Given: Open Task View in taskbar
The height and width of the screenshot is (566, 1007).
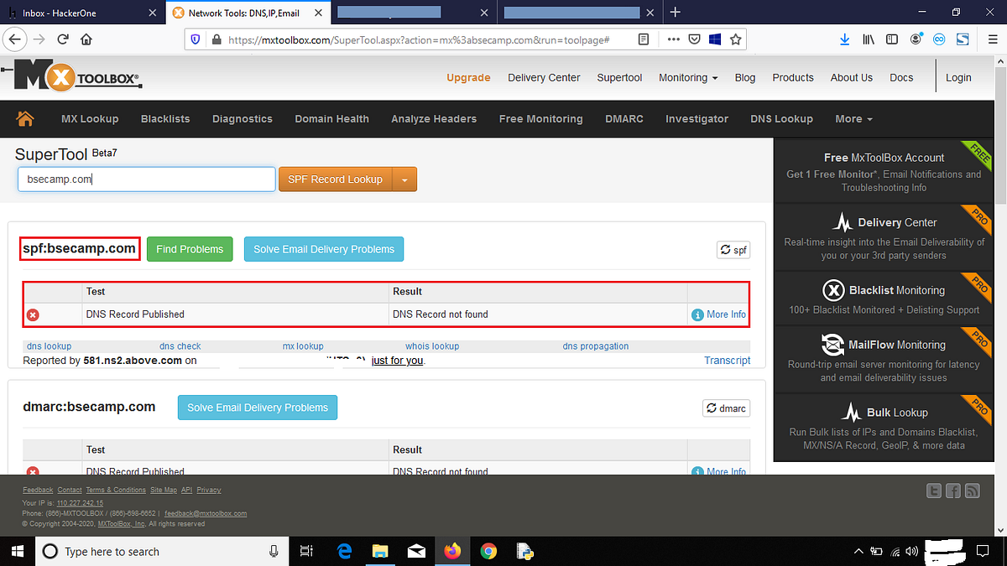Looking at the screenshot, I should coord(306,551).
